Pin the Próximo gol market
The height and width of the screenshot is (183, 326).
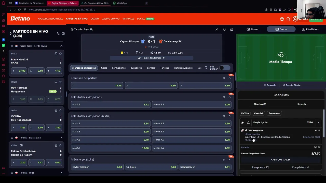[x=224, y=160]
